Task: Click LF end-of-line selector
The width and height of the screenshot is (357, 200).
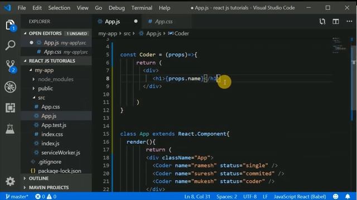Action: [265, 196]
